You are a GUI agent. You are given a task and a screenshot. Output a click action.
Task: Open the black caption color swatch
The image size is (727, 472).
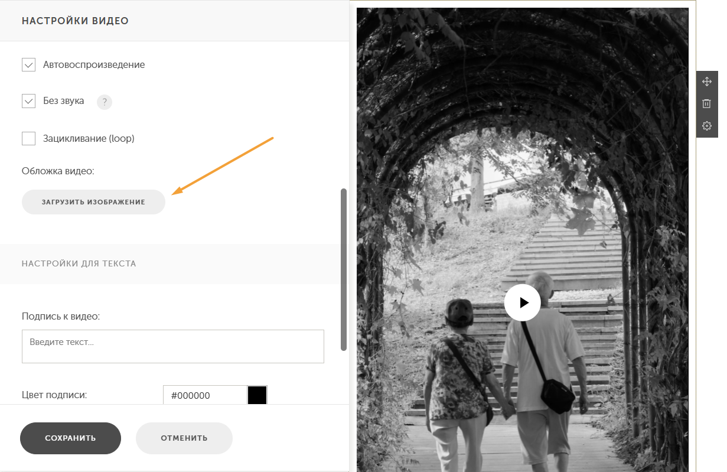(x=257, y=396)
